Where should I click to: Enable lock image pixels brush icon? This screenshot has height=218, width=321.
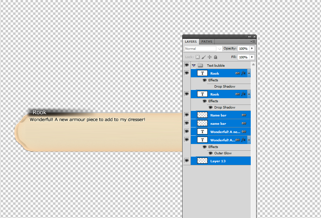(x=203, y=57)
